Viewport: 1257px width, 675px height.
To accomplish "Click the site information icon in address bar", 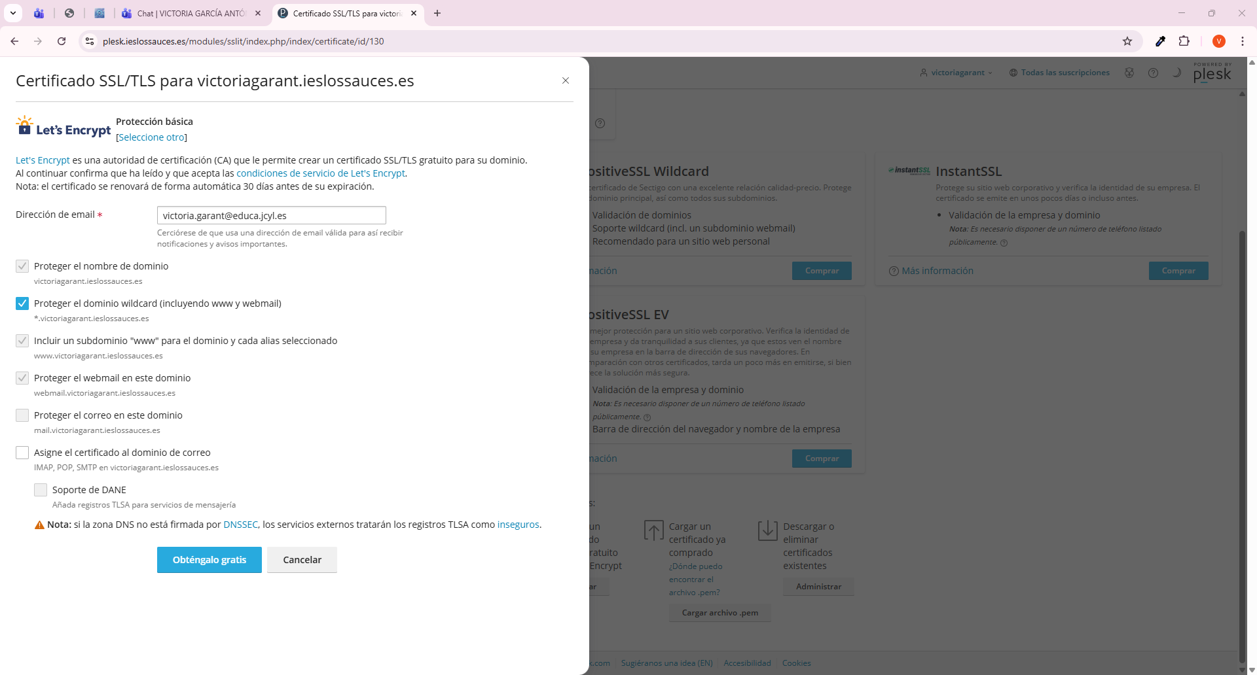I will click(x=90, y=41).
